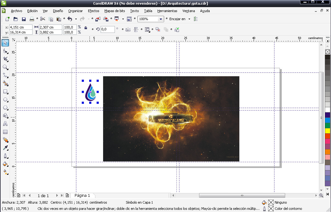
Task: Save the document with the diskette icon
Action: tap(24, 19)
